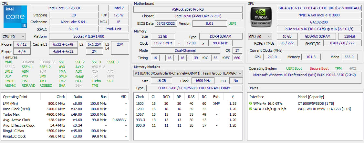
Task: Click the L3 cache value 20M
Action: pos(120,48)
